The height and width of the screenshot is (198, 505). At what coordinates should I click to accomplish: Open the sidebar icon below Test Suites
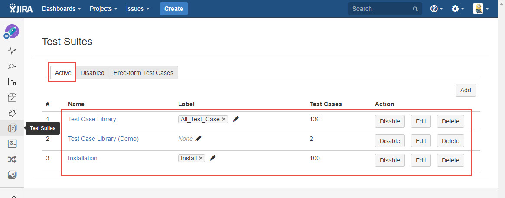(12, 143)
